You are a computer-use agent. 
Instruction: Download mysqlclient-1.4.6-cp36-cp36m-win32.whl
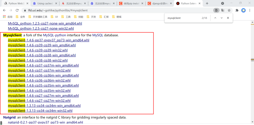pyautogui.click(x=39, y=80)
